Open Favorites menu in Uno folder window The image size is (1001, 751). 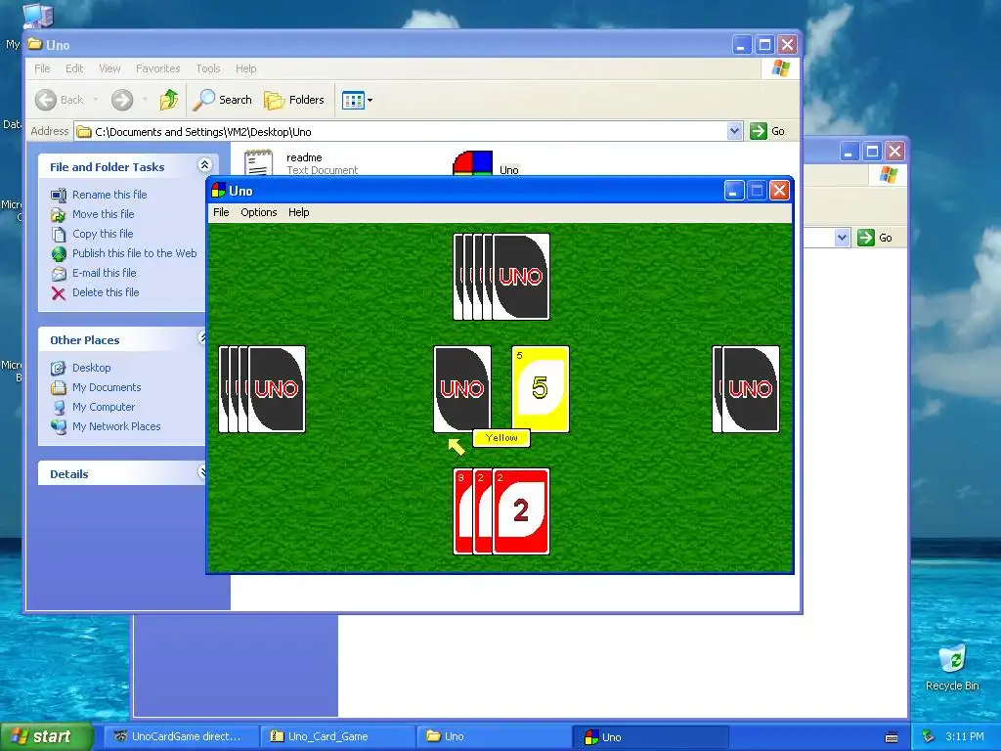click(x=157, y=68)
